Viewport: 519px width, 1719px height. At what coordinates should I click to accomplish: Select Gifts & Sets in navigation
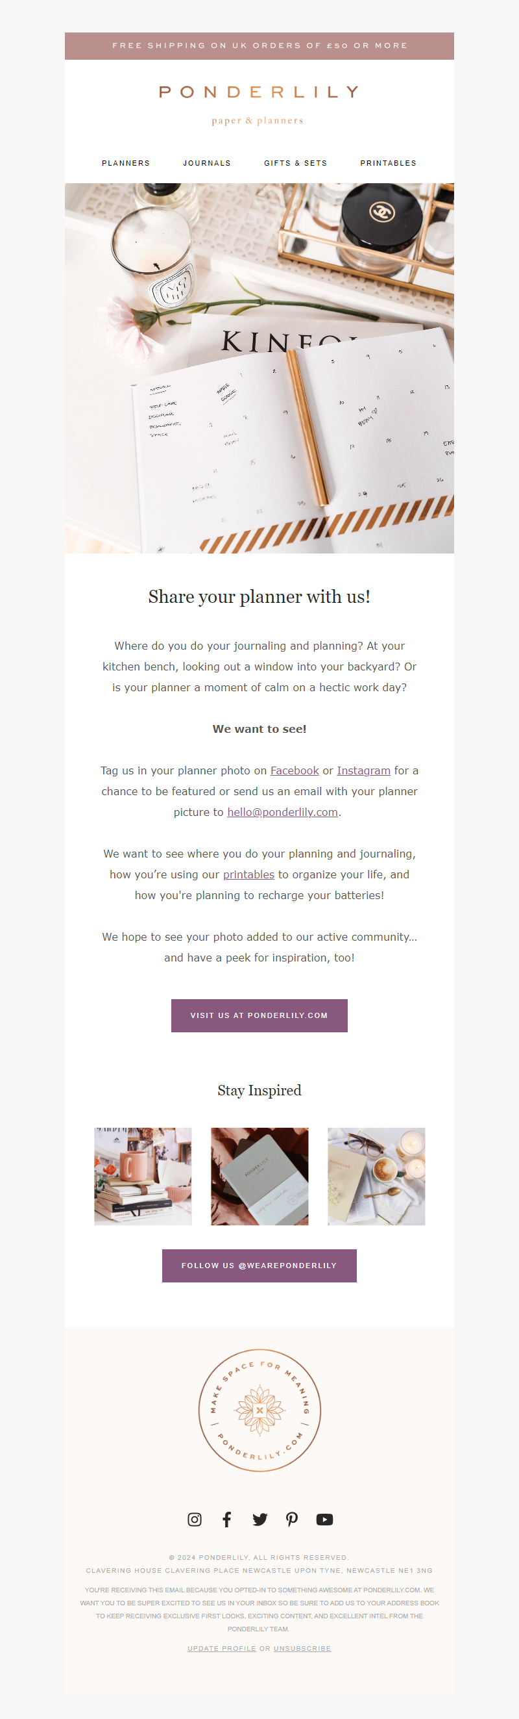point(296,164)
